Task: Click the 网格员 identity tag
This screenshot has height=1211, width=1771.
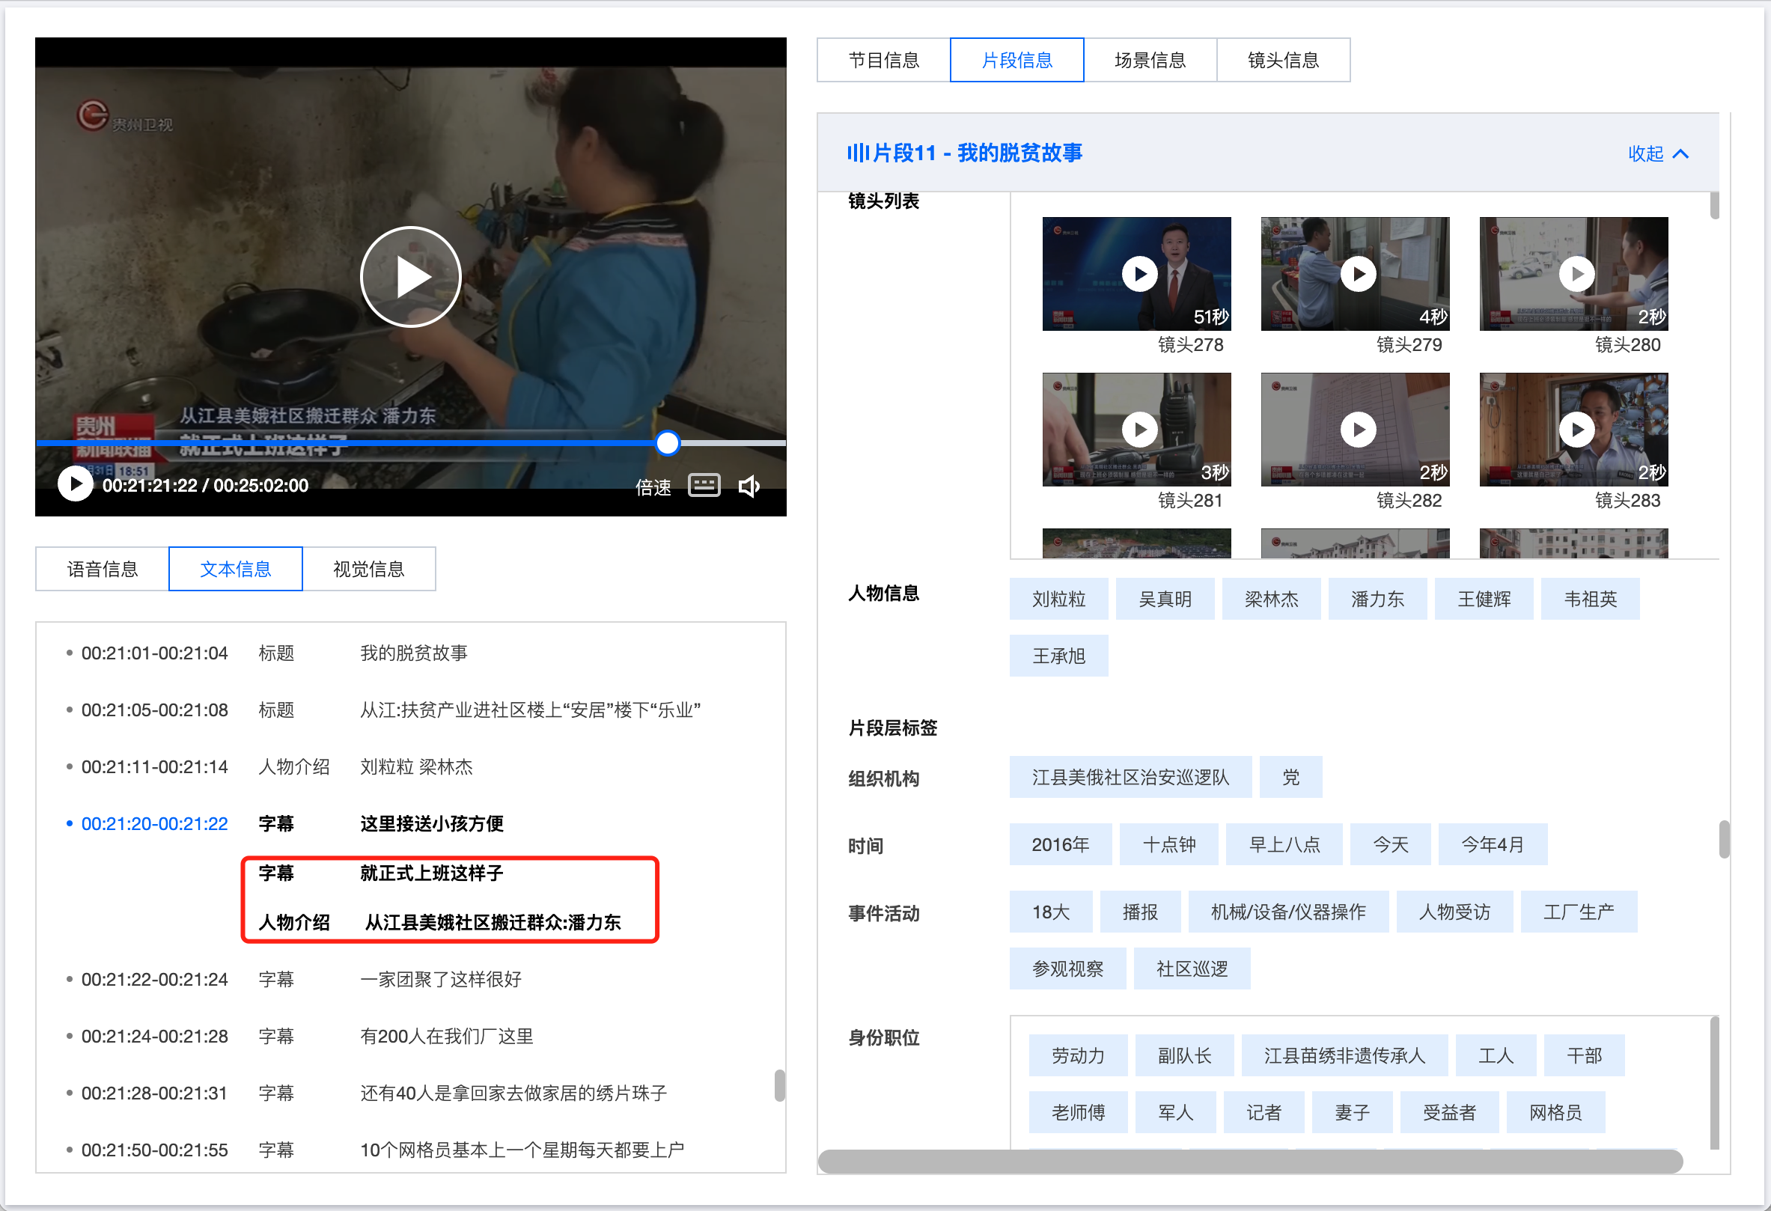Action: tap(1555, 1113)
